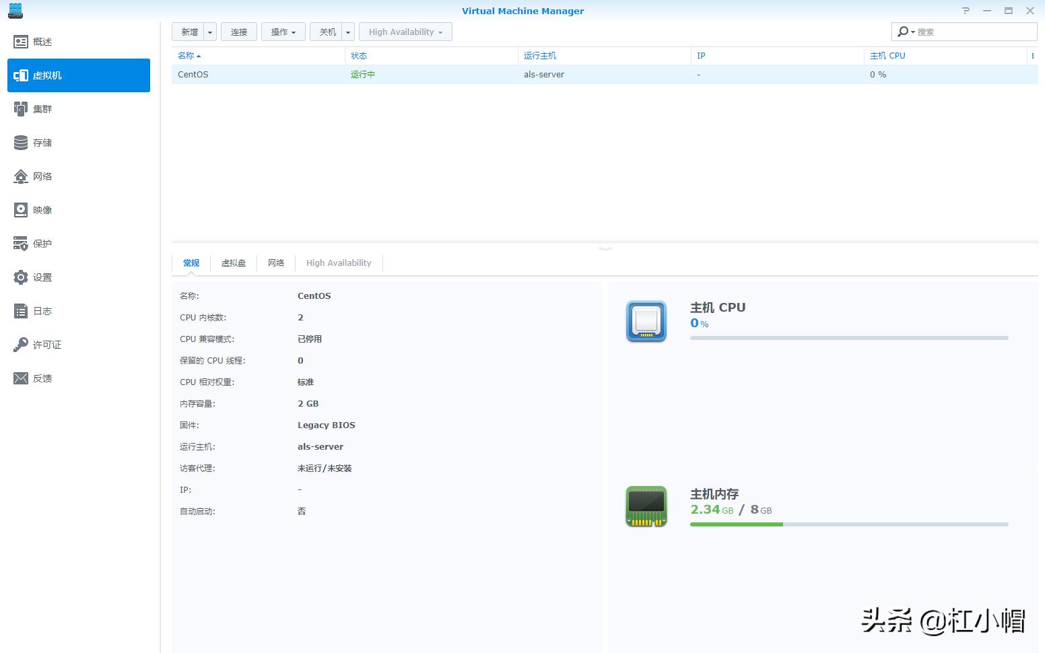
Task: Click the 主机内存 usage progress bar
Action: coord(848,524)
